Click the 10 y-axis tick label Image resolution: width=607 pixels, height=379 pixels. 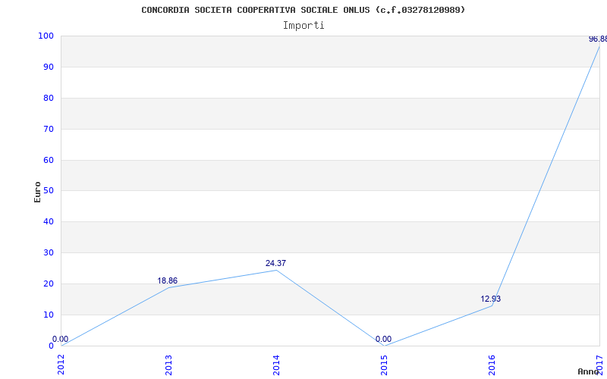point(48,315)
